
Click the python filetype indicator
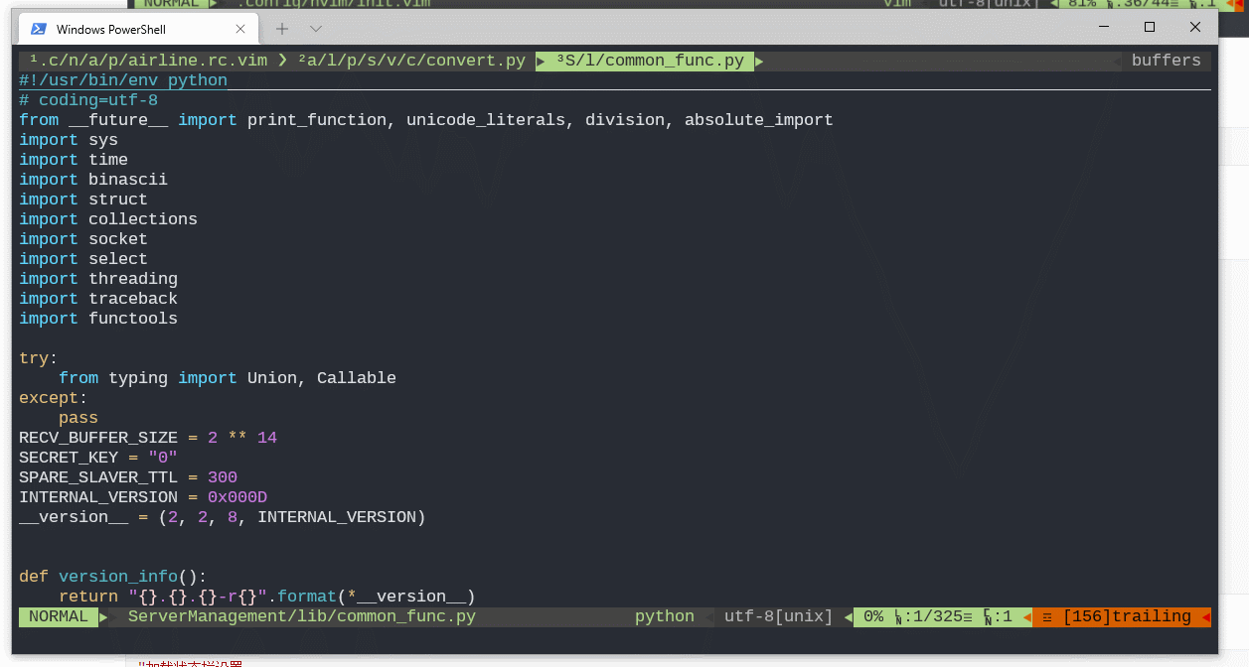665,616
